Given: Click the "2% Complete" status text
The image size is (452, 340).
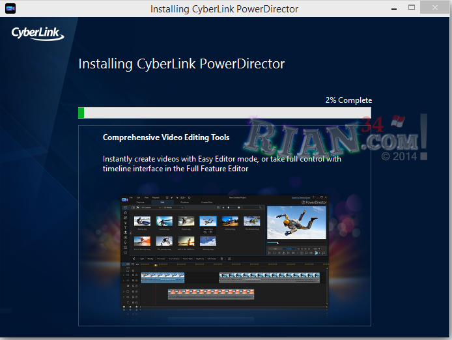Looking at the screenshot, I should (x=348, y=100).
